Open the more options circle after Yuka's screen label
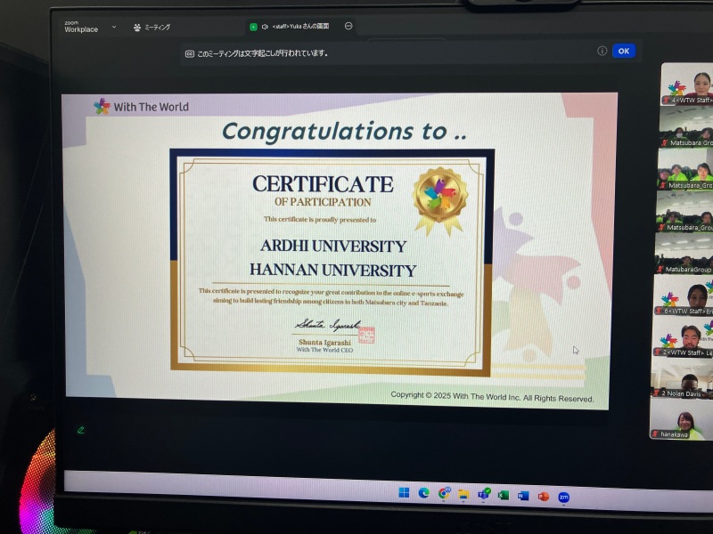Viewport: 713px width, 534px height. click(348, 26)
